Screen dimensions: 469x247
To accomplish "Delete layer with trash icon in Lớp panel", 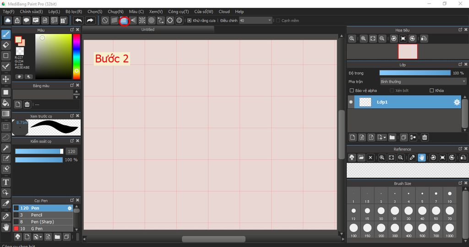I will [x=425, y=137].
